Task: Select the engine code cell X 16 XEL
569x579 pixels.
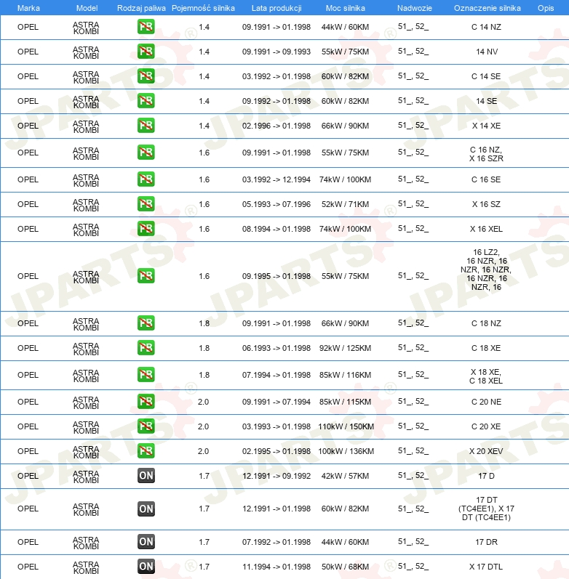Action: click(486, 229)
